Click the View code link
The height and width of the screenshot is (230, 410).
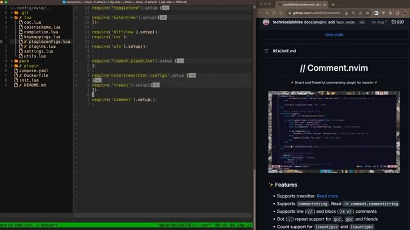coord(334,34)
